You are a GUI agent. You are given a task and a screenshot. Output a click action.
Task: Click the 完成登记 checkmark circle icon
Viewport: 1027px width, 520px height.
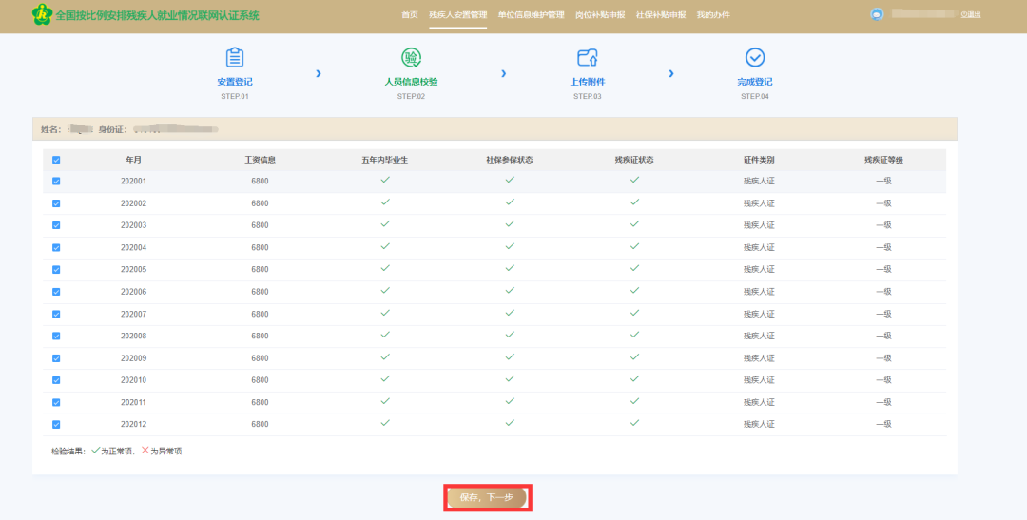pyautogui.click(x=755, y=58)
